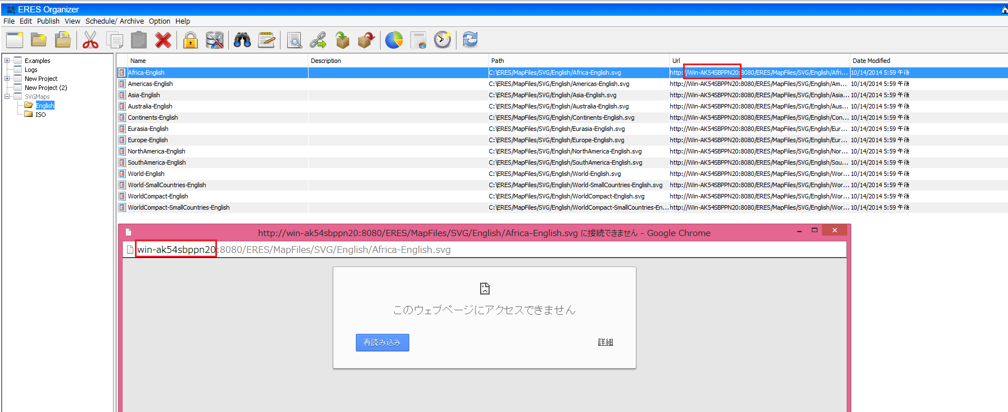
Task: Click the copy pages toolbar icon
Action: pyautogui.click(x=115, y=40)
